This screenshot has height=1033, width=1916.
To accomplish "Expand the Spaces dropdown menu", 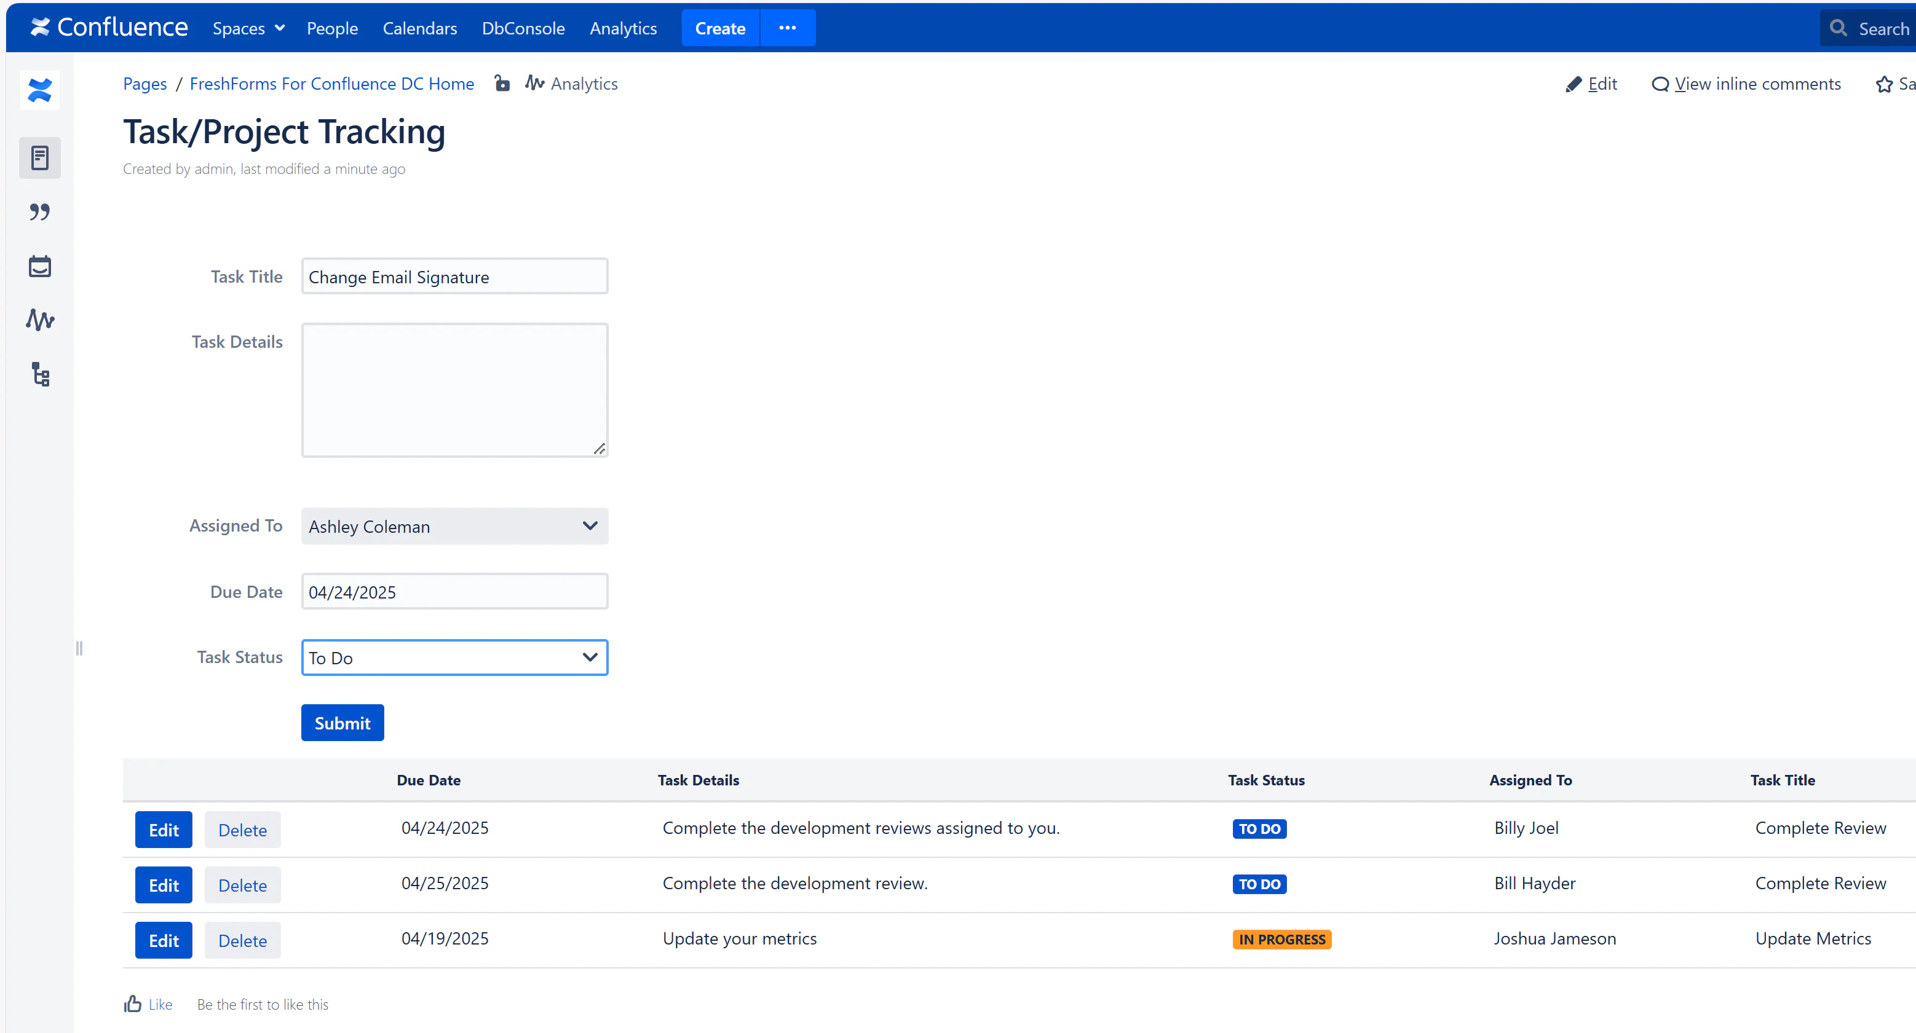I will click(248, 28).
